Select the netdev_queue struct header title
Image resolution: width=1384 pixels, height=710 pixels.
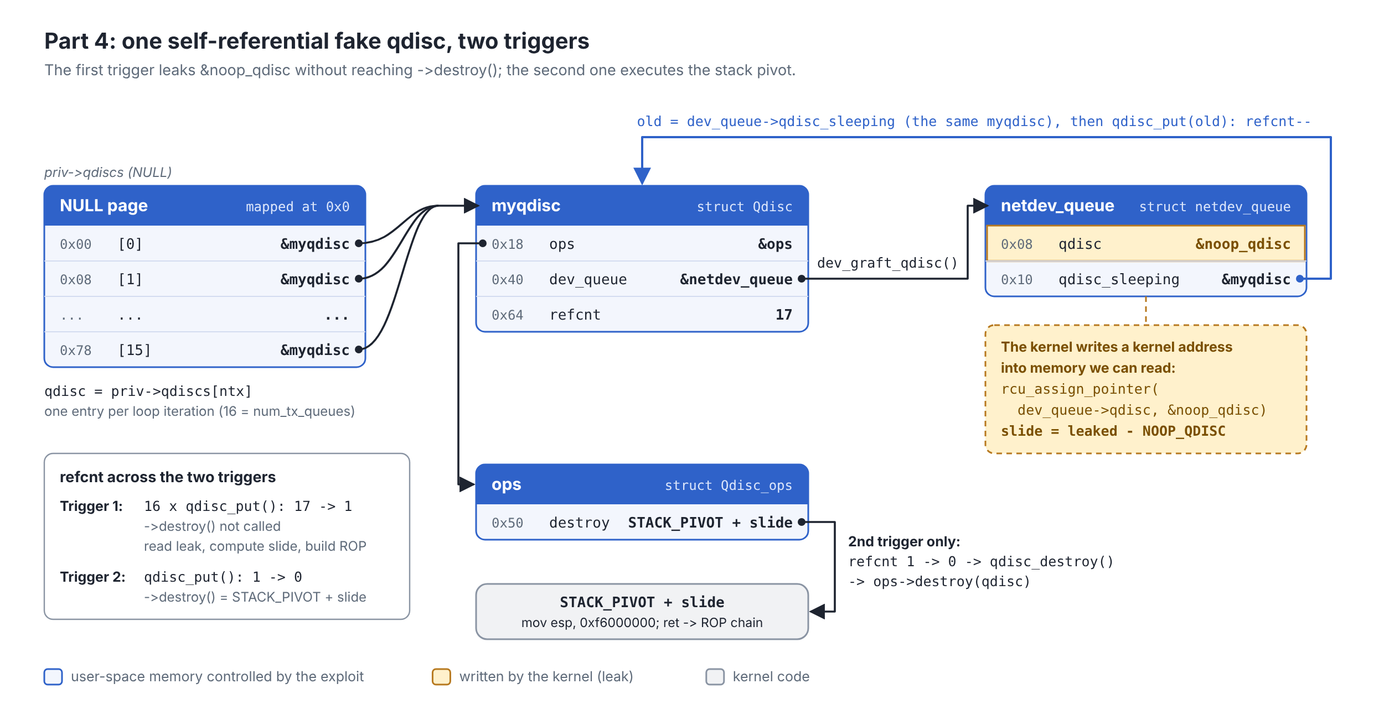tap(1057, 206)
